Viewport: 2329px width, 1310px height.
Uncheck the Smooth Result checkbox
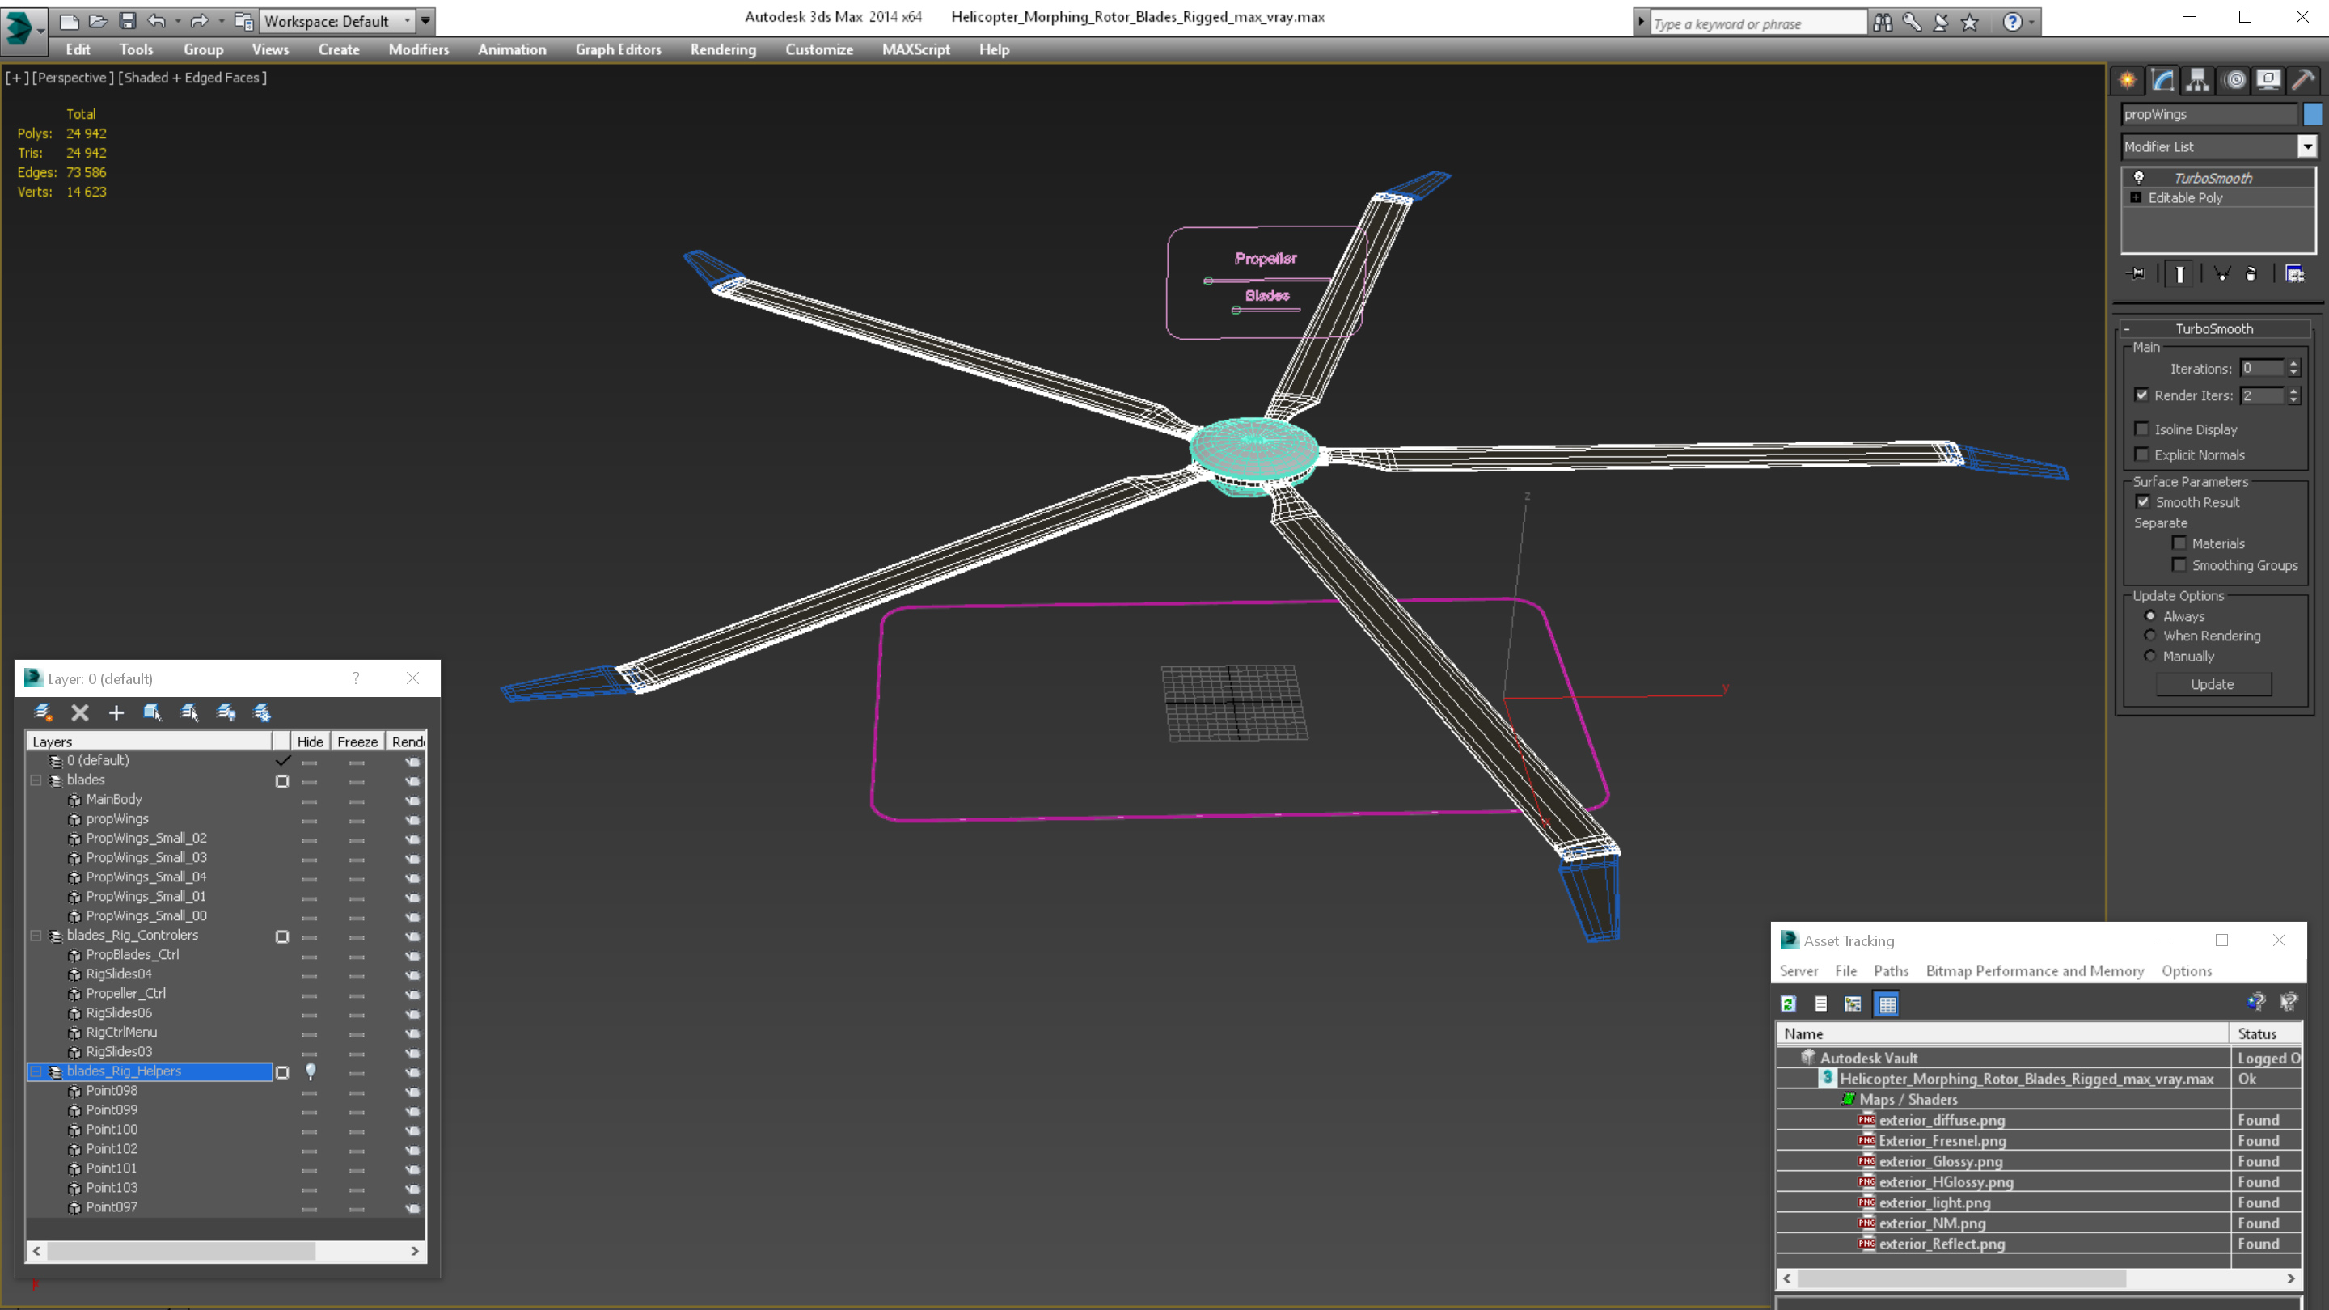tap(2143, 501)
